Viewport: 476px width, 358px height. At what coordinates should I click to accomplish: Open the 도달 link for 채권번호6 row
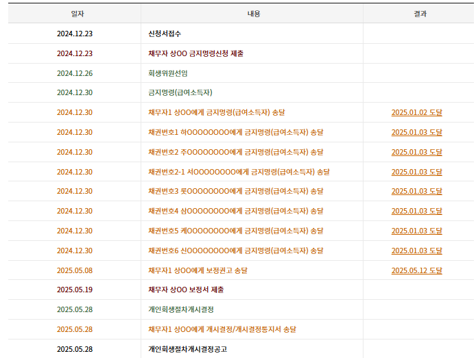(x=416, y=251)
